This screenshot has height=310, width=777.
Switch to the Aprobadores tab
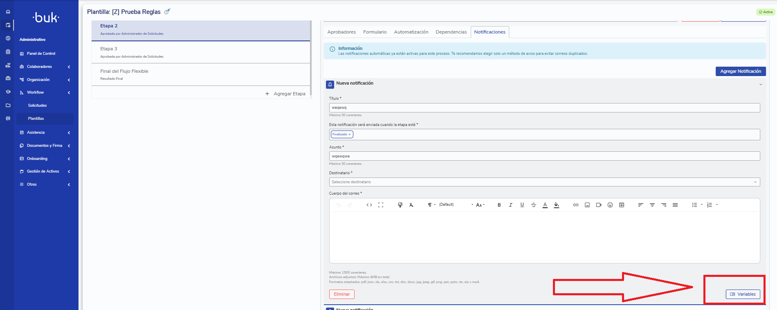pos(341,32)
